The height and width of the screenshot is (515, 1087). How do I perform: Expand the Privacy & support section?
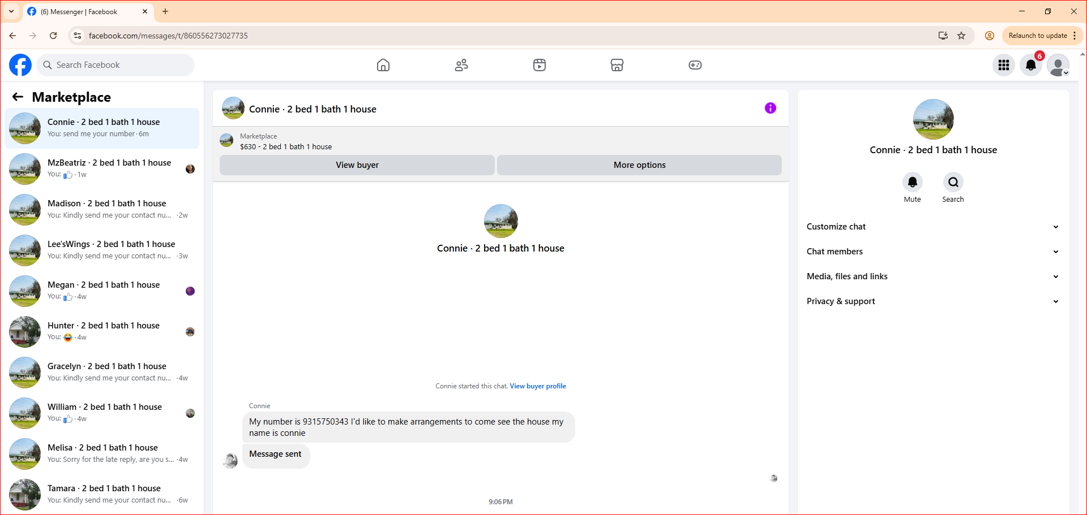click(x=933, y=301)
